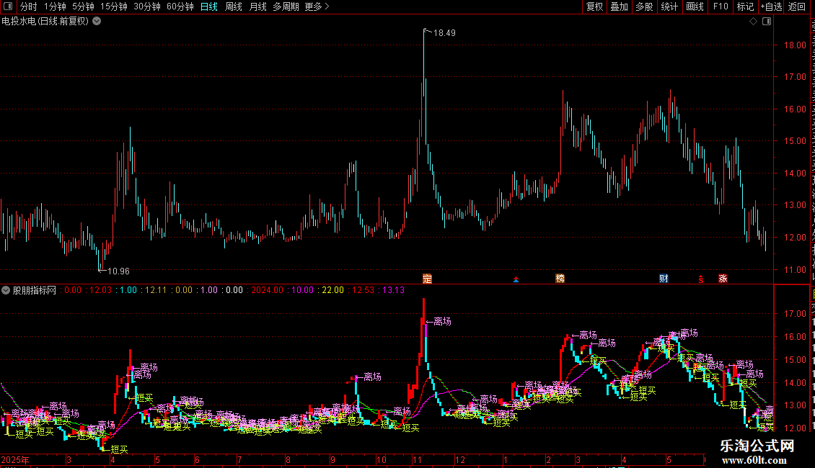
Task: Click the 涨 event marker icon
Action: (723, 279)
